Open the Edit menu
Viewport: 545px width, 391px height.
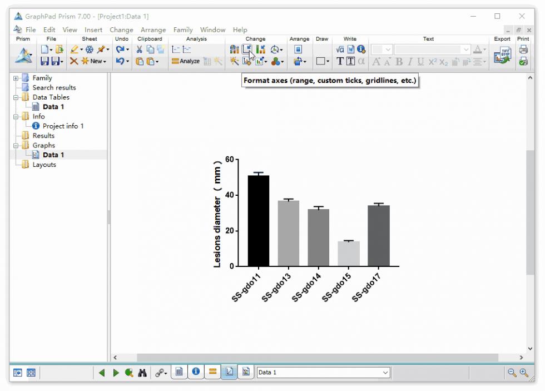tap(49, 30)
